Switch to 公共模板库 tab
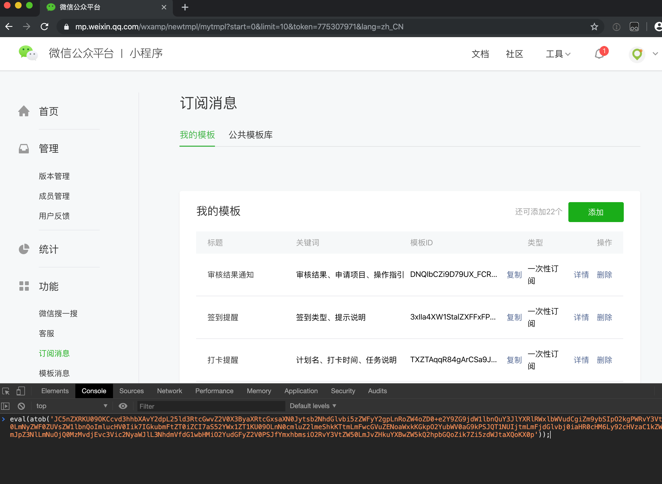662x484 pixels. point(251,135)
